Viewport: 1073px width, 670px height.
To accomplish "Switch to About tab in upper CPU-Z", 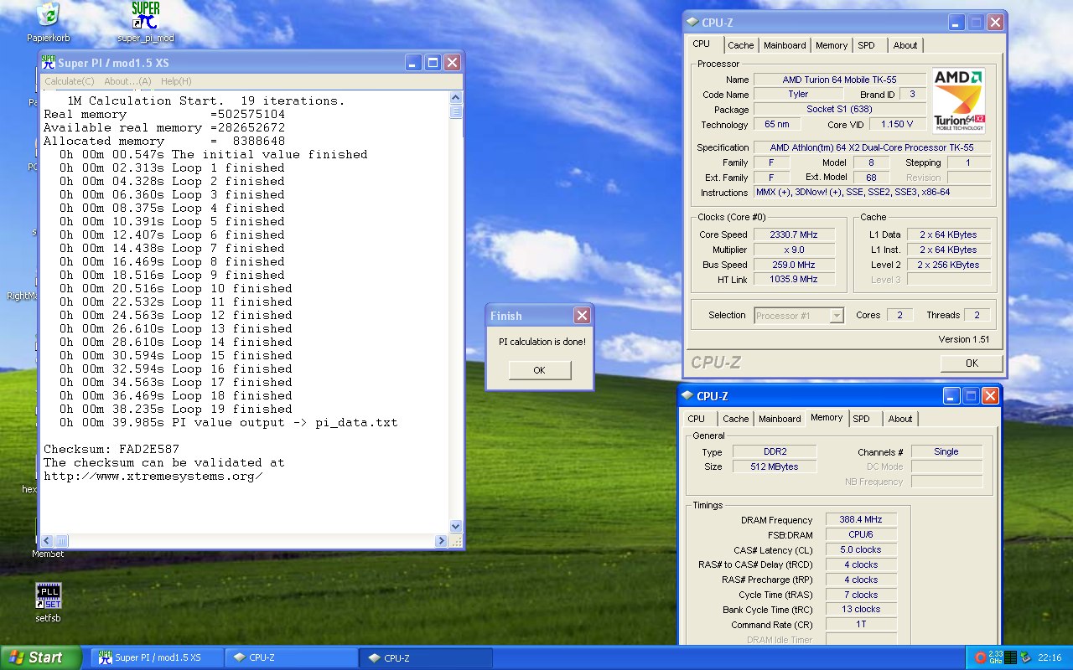I will pos(905,45).
